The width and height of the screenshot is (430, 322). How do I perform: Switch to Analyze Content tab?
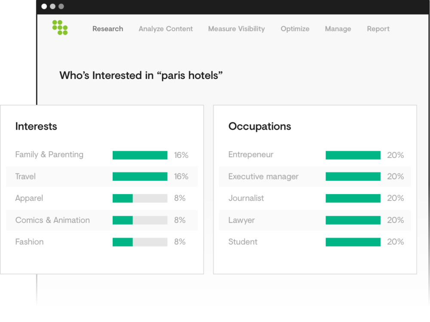click(166, 29)
